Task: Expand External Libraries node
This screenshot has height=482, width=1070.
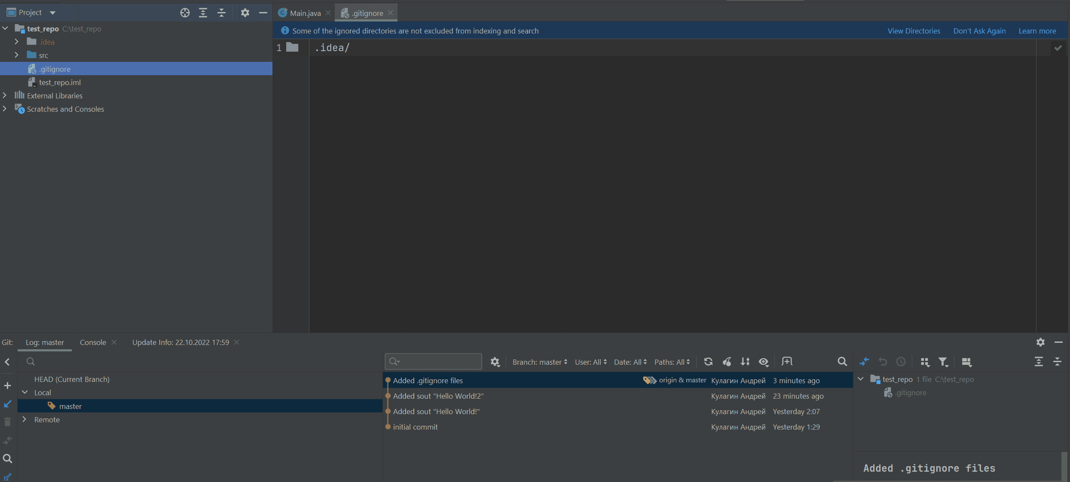Action: click(5, 95)
